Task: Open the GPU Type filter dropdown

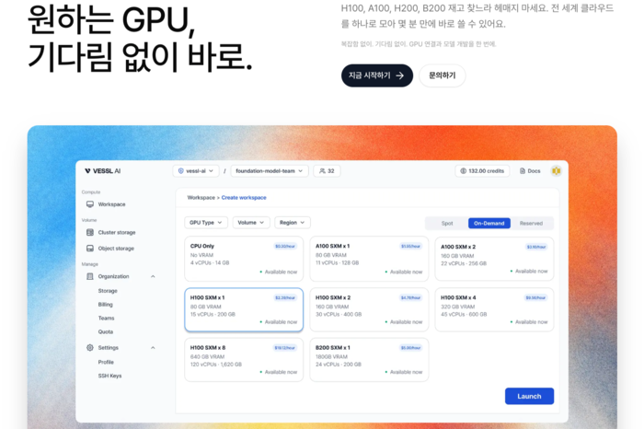Action: [206, 222]
